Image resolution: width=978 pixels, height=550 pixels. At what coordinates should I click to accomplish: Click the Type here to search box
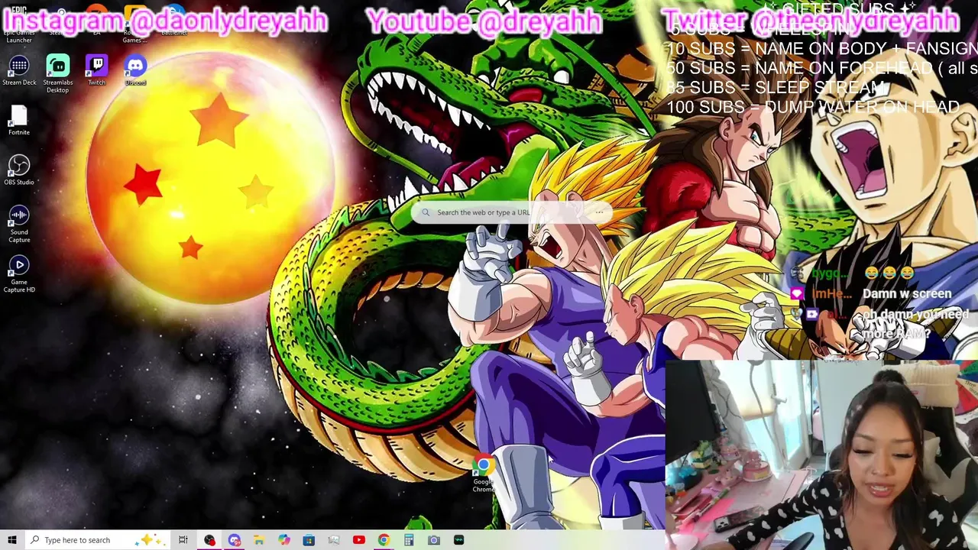(x=99, y=540)
